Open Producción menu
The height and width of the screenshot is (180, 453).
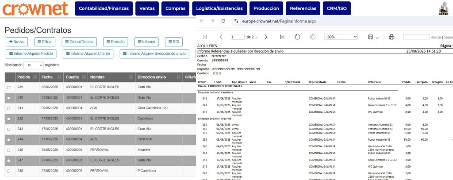(x=266, y=8)
